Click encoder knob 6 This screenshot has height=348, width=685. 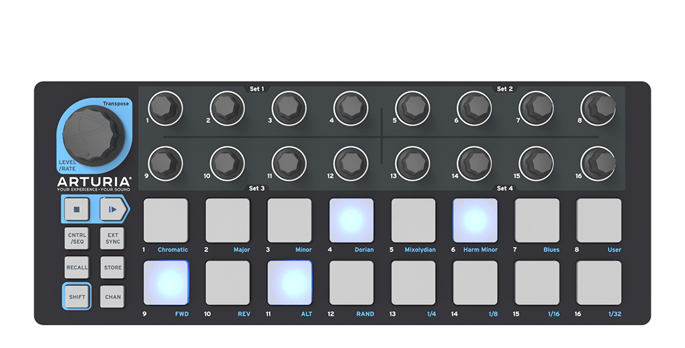pyautogui.click(x=474, y=108)
